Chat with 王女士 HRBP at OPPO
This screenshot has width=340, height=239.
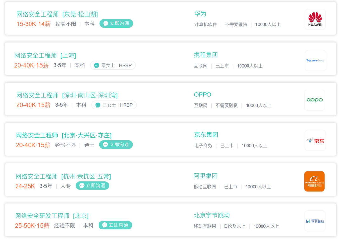click(114, 105)
